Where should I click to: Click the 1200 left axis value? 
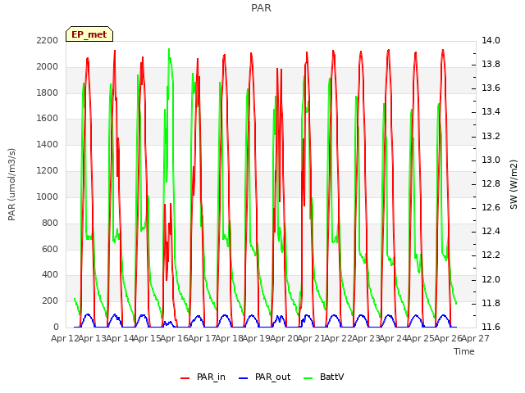point(48,171)
